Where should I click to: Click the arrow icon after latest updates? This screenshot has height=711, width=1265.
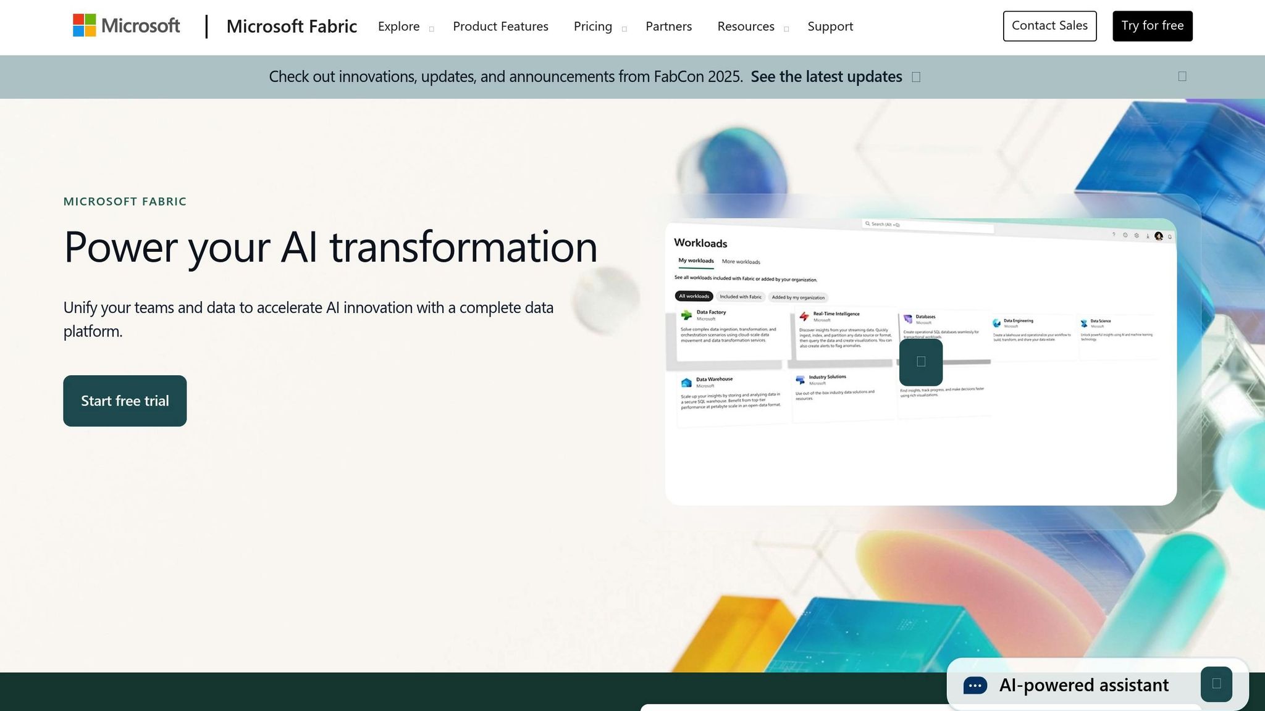click(x=916, y=77)
